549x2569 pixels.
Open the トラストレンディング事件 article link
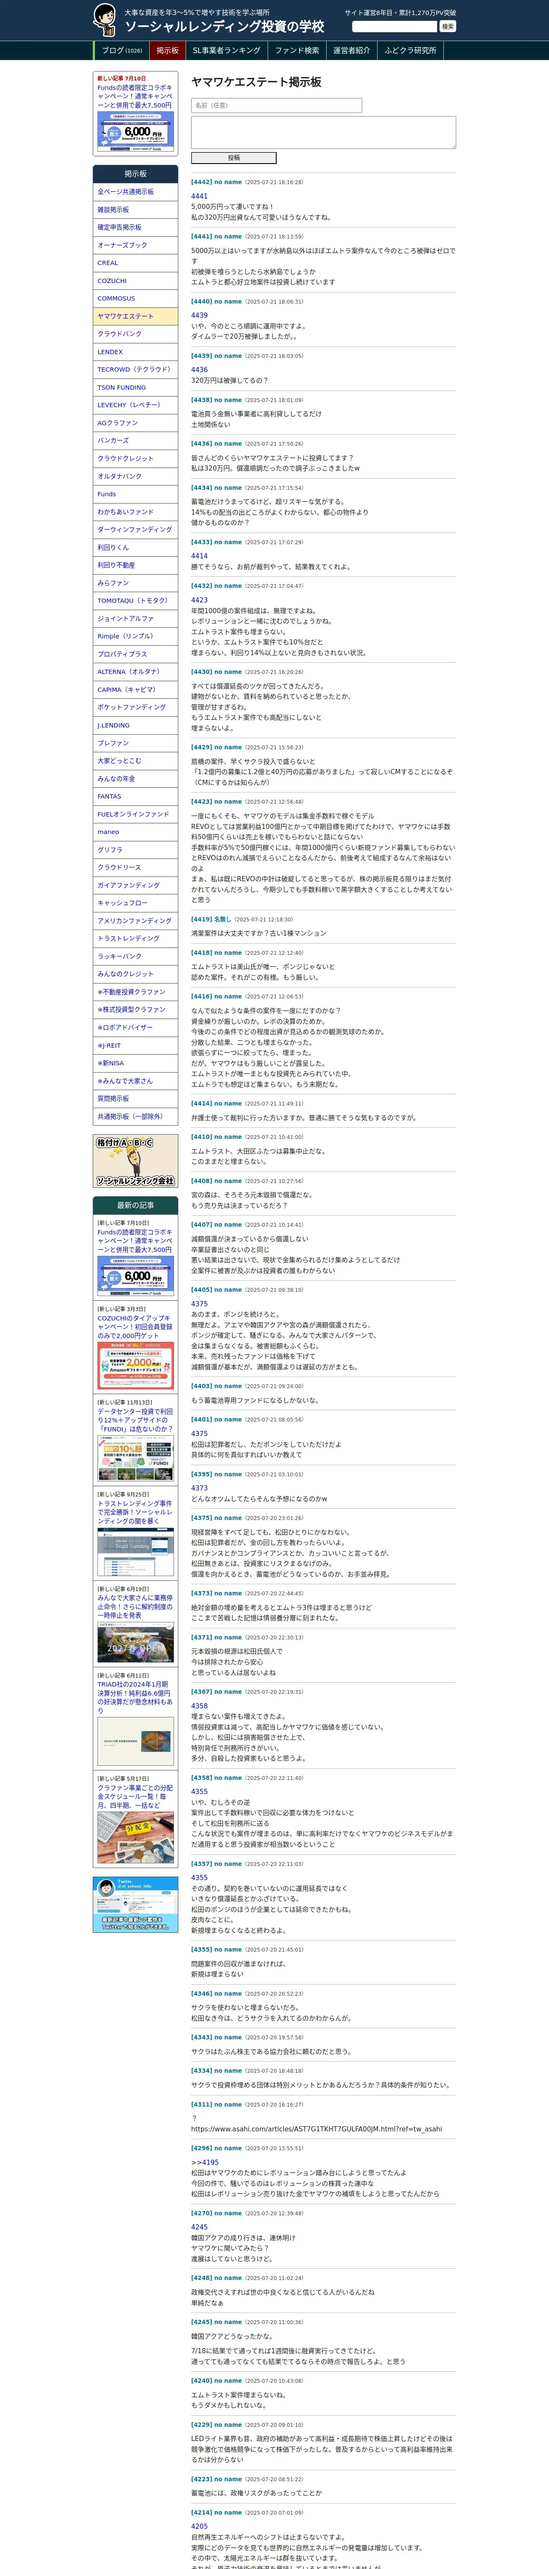[x=135, y=1513]
